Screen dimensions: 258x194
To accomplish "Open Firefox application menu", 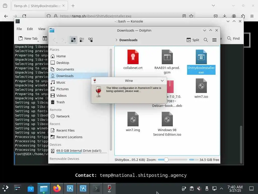I will pyautogui.click(x=252, y=16).
